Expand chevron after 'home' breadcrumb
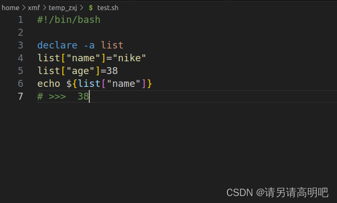337x203 pixels. coord(23,8)
